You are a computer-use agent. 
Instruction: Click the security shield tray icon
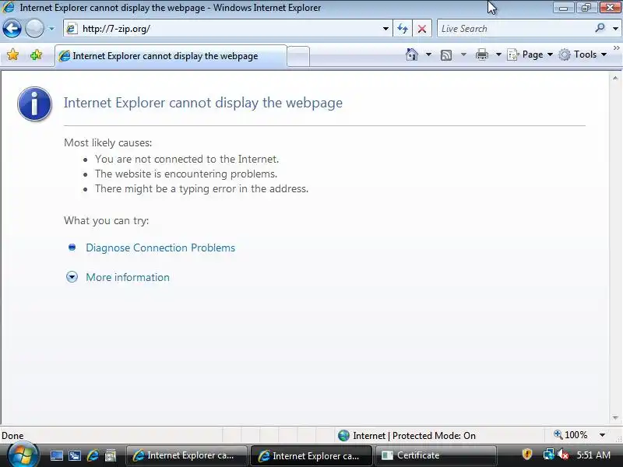click(x=527, y=454)
